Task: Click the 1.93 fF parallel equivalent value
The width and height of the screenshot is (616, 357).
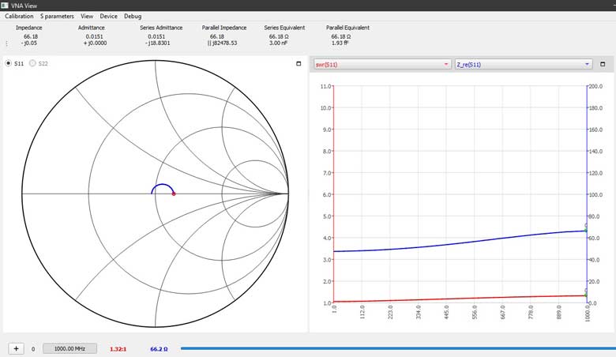Action: point(340,43)
